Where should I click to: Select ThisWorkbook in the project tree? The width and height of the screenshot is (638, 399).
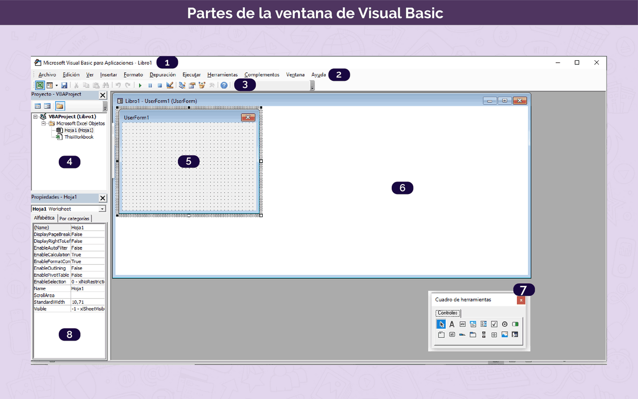[x=78, y=137]
